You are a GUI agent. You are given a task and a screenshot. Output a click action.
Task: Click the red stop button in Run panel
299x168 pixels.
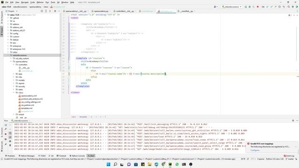6,134
